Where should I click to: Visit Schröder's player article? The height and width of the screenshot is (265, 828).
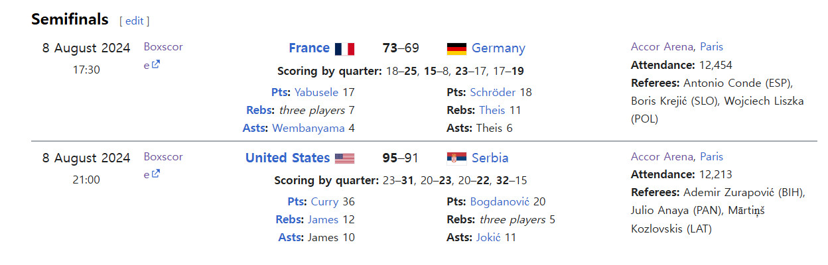point(493,92)
